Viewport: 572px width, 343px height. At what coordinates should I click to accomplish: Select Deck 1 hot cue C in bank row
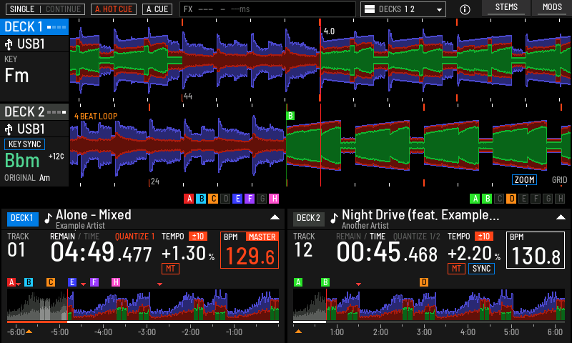tap(213, 199)
